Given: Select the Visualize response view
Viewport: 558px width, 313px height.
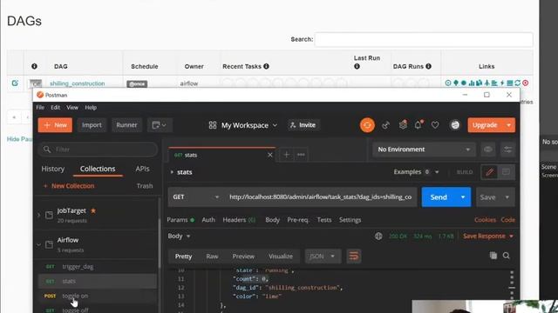Looking at the screenshot, I should pyautogui.click(x=281, y=256).
